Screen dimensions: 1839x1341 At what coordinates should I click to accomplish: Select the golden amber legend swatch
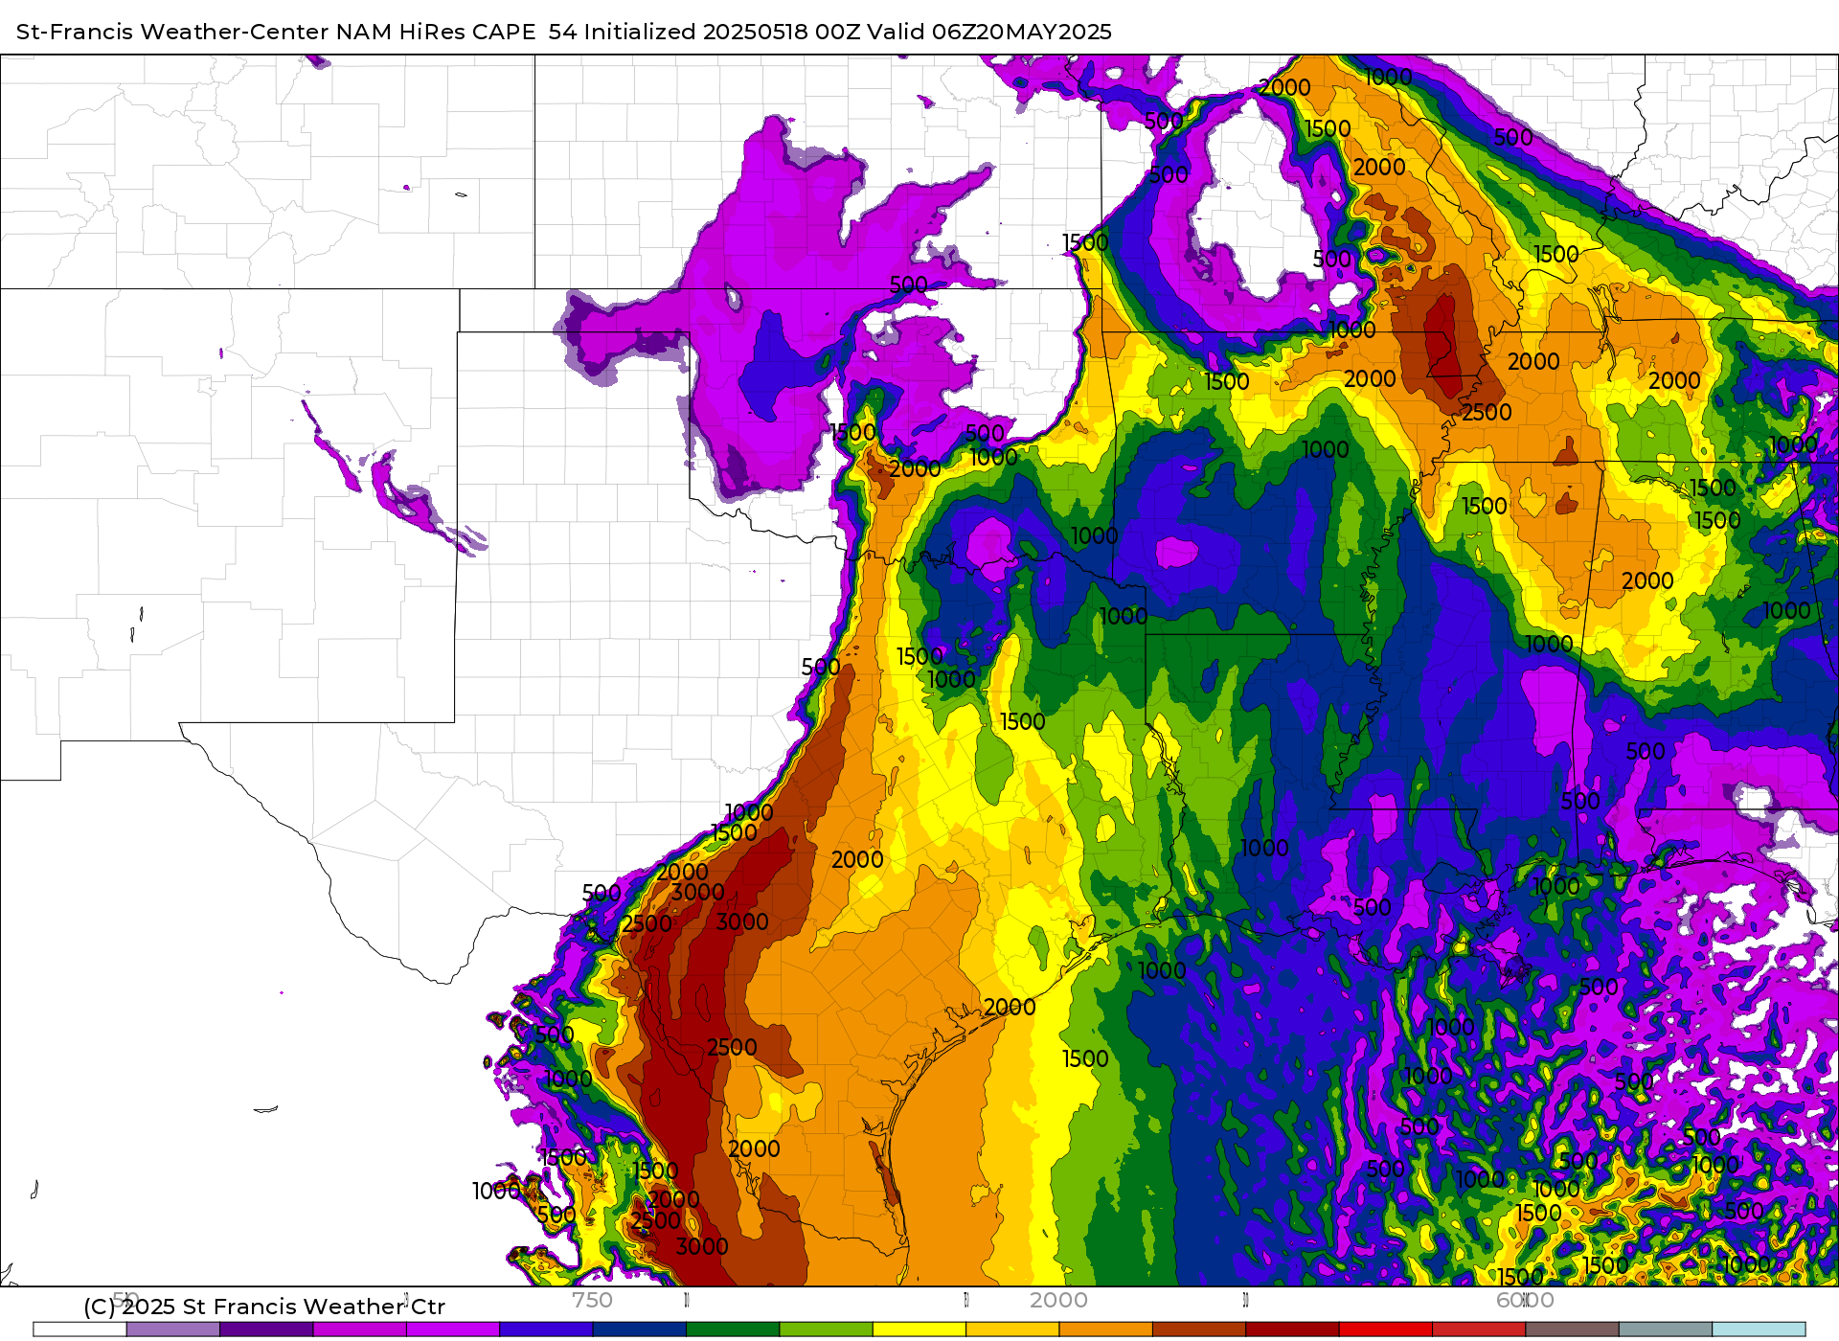[1012, 1330]
